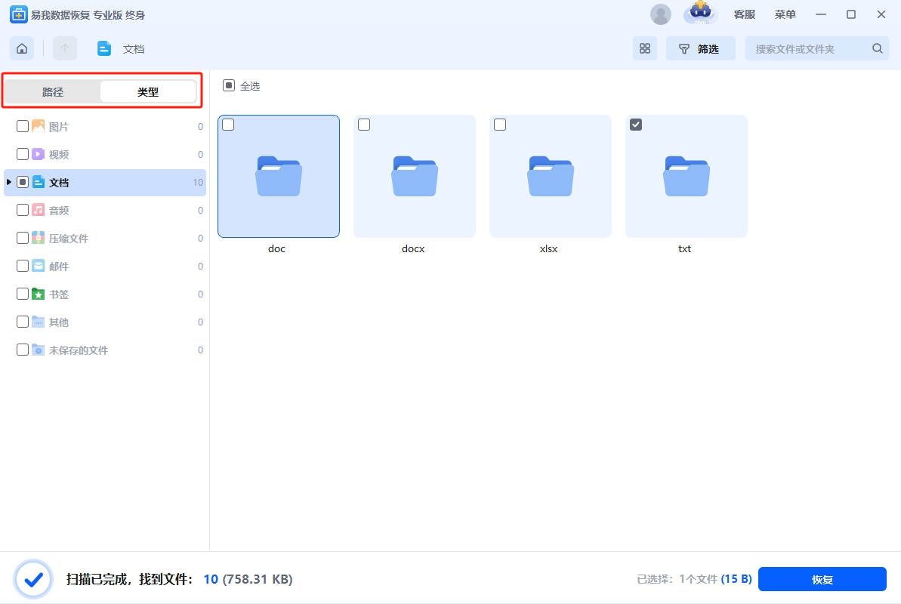Click the 图片 category icon
This screenshot has width=901, height=604.
tap(38, 126)
